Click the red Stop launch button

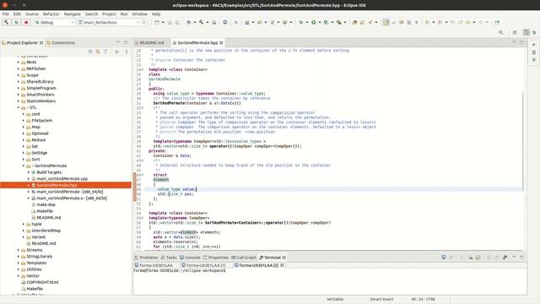pyautogui.click(x=26, y=23)
